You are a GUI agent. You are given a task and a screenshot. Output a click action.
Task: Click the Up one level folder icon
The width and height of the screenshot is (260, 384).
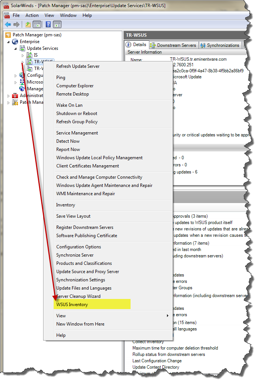[x=28, y=24]
